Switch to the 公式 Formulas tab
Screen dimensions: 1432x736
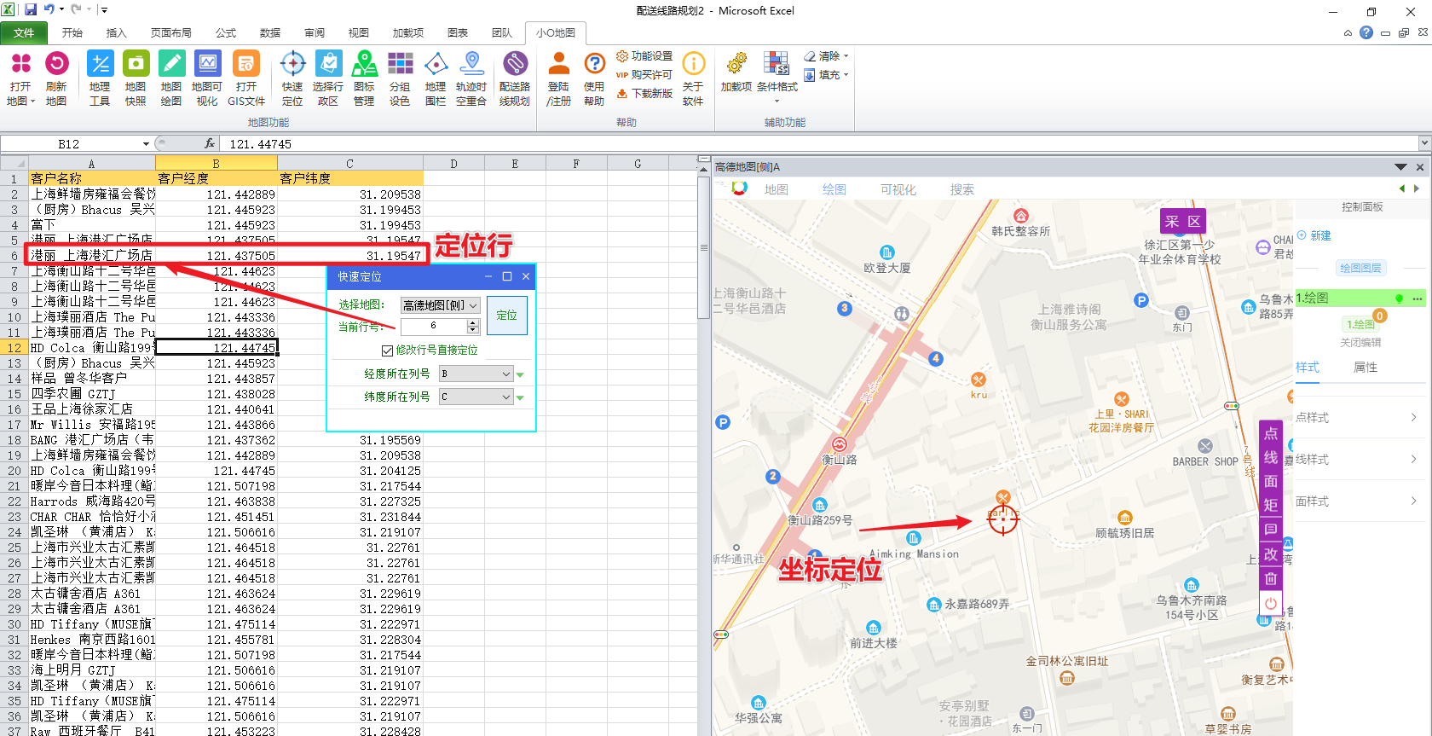point(226,32)
